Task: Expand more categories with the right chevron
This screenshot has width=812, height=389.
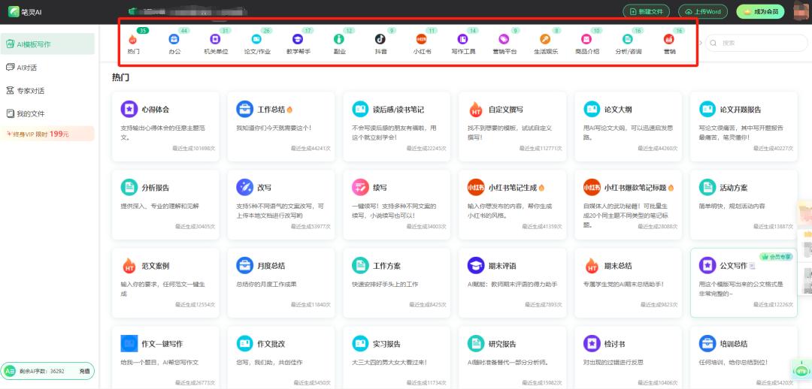Action: click(701, 43)
